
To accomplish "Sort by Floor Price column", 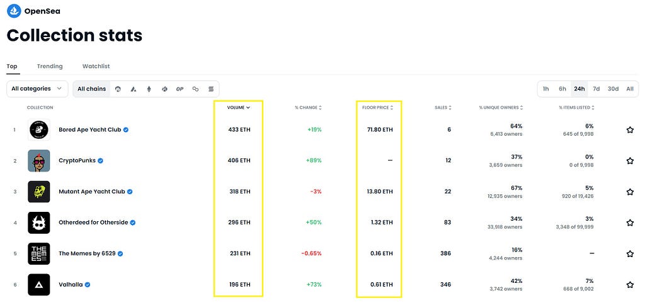I will [x=378, y=107].
